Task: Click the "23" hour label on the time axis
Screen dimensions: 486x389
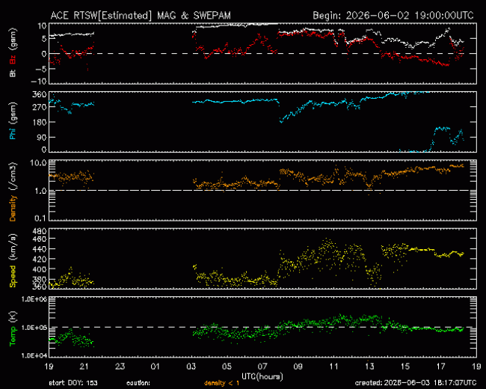Action: [x=120, y=367]
